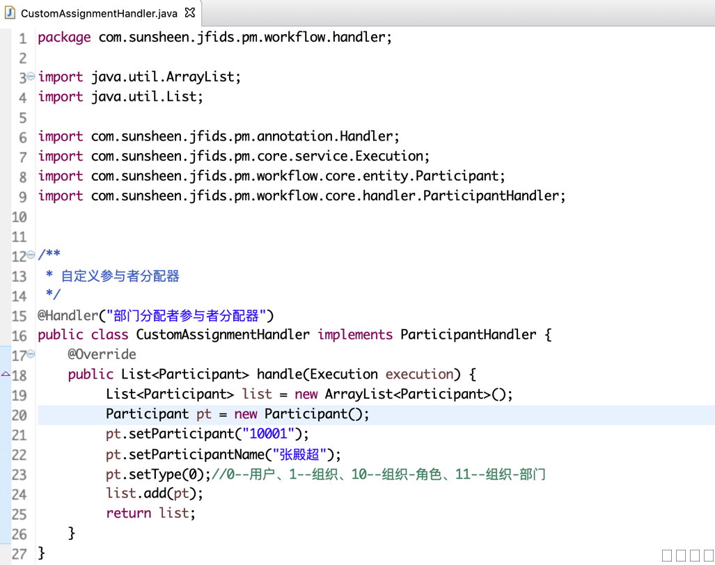Click the Java file icon on tab

pos(10,13)
